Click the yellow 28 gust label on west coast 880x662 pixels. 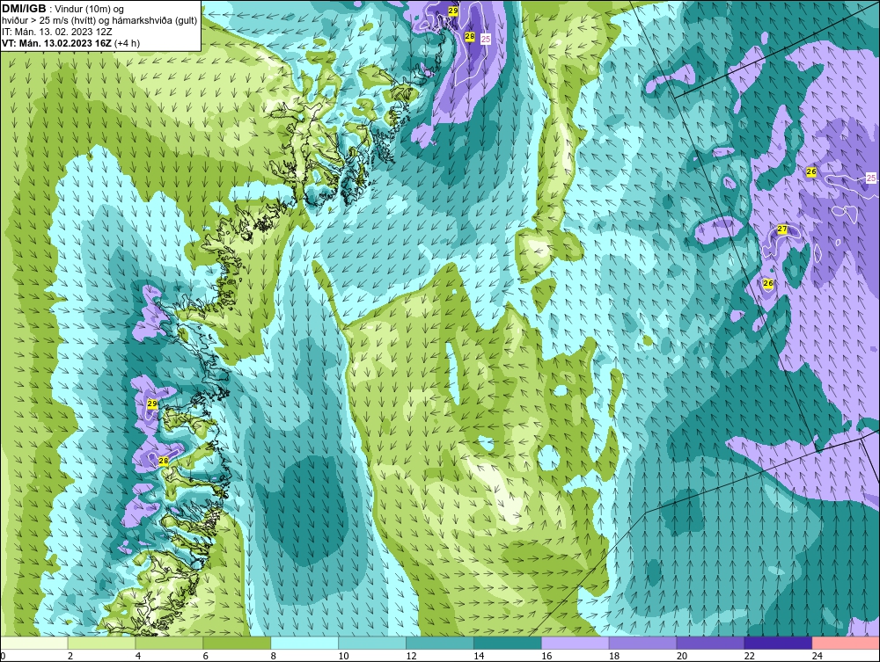pos(164,461)
